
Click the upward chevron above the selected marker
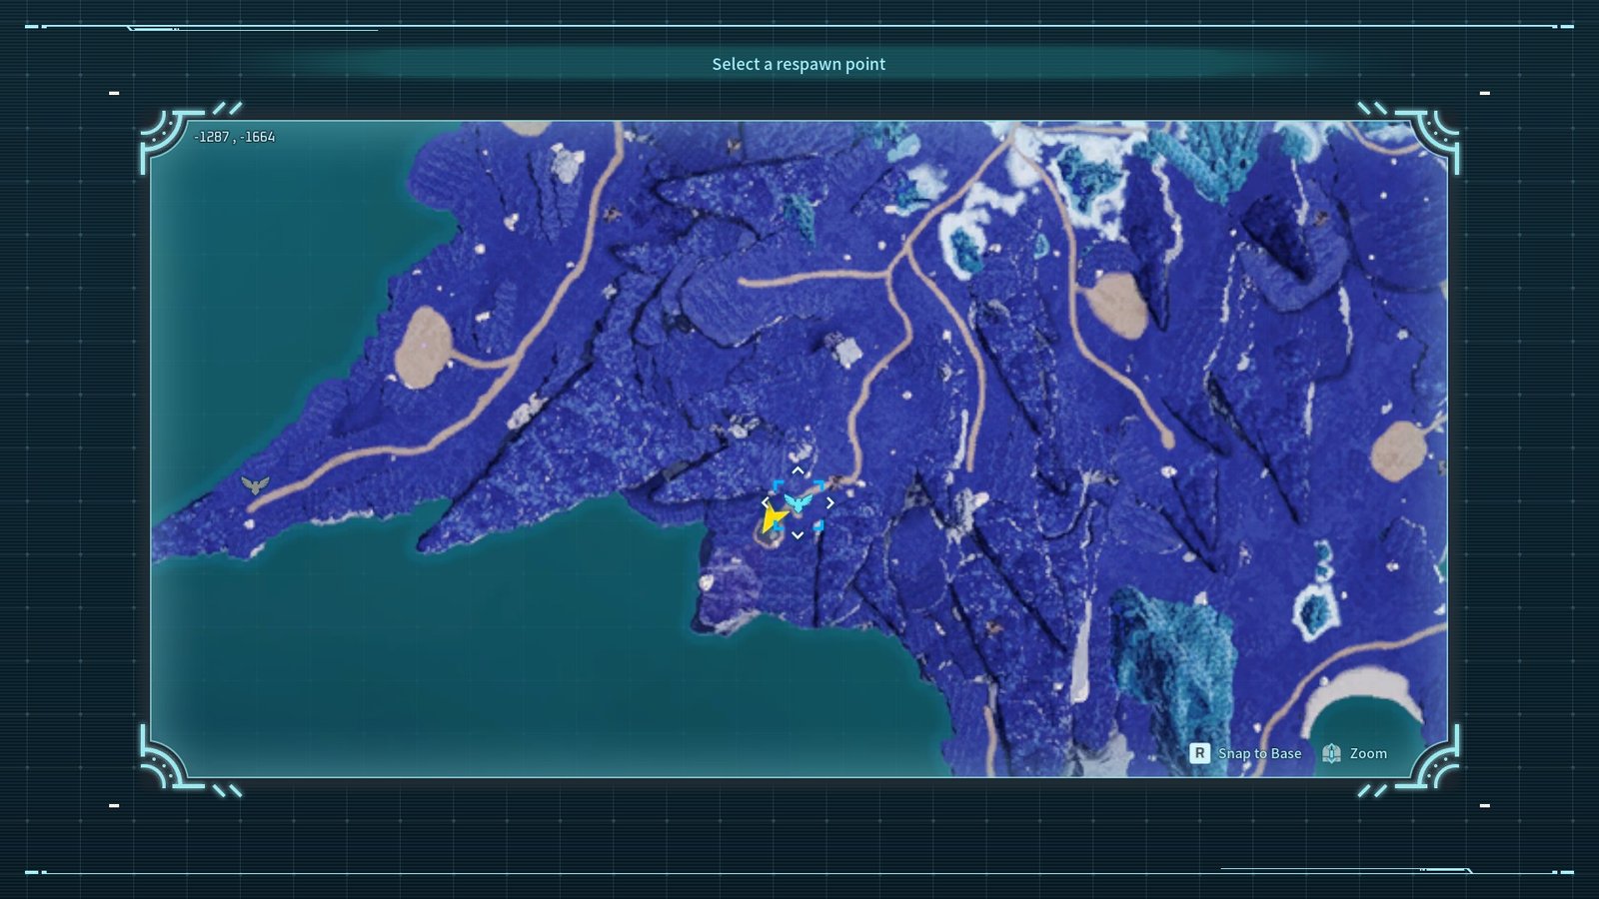798,470
